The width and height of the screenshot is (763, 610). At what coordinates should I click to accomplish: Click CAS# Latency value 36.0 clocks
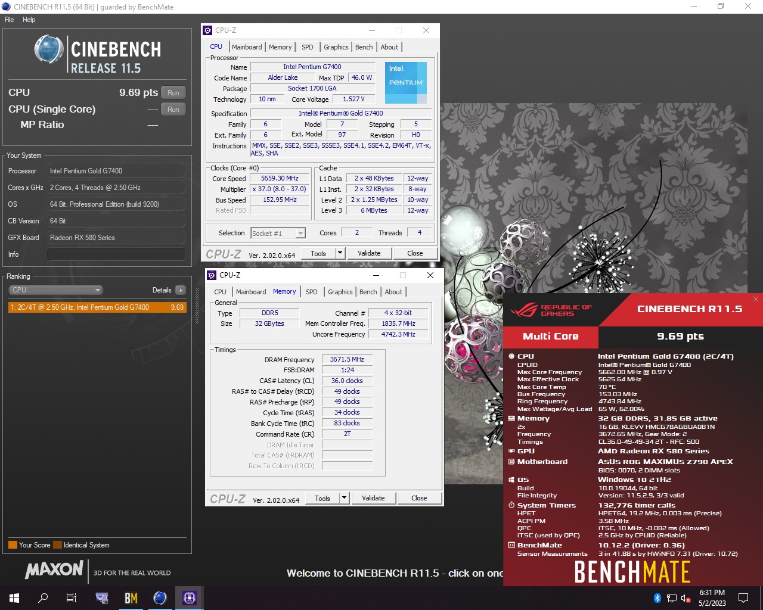coord(347,381)
